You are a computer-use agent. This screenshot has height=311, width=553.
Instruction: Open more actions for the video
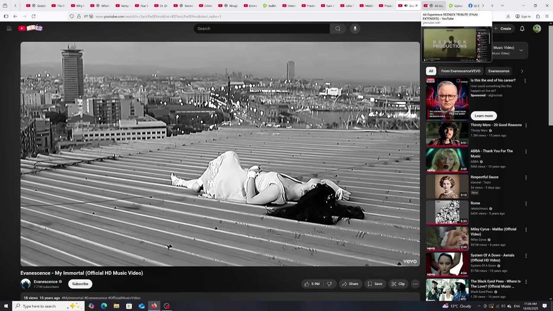(x=415, y=284)
